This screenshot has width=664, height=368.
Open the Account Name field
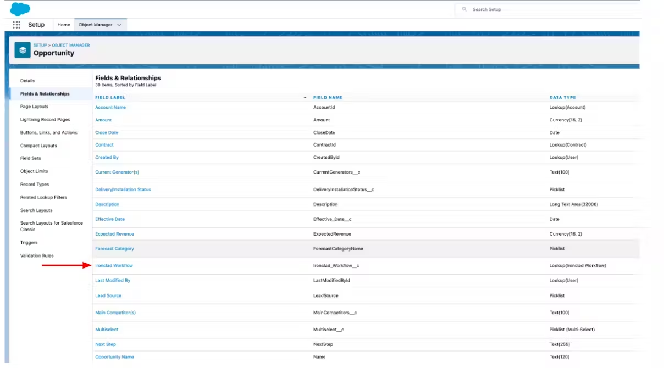(110, 107)
